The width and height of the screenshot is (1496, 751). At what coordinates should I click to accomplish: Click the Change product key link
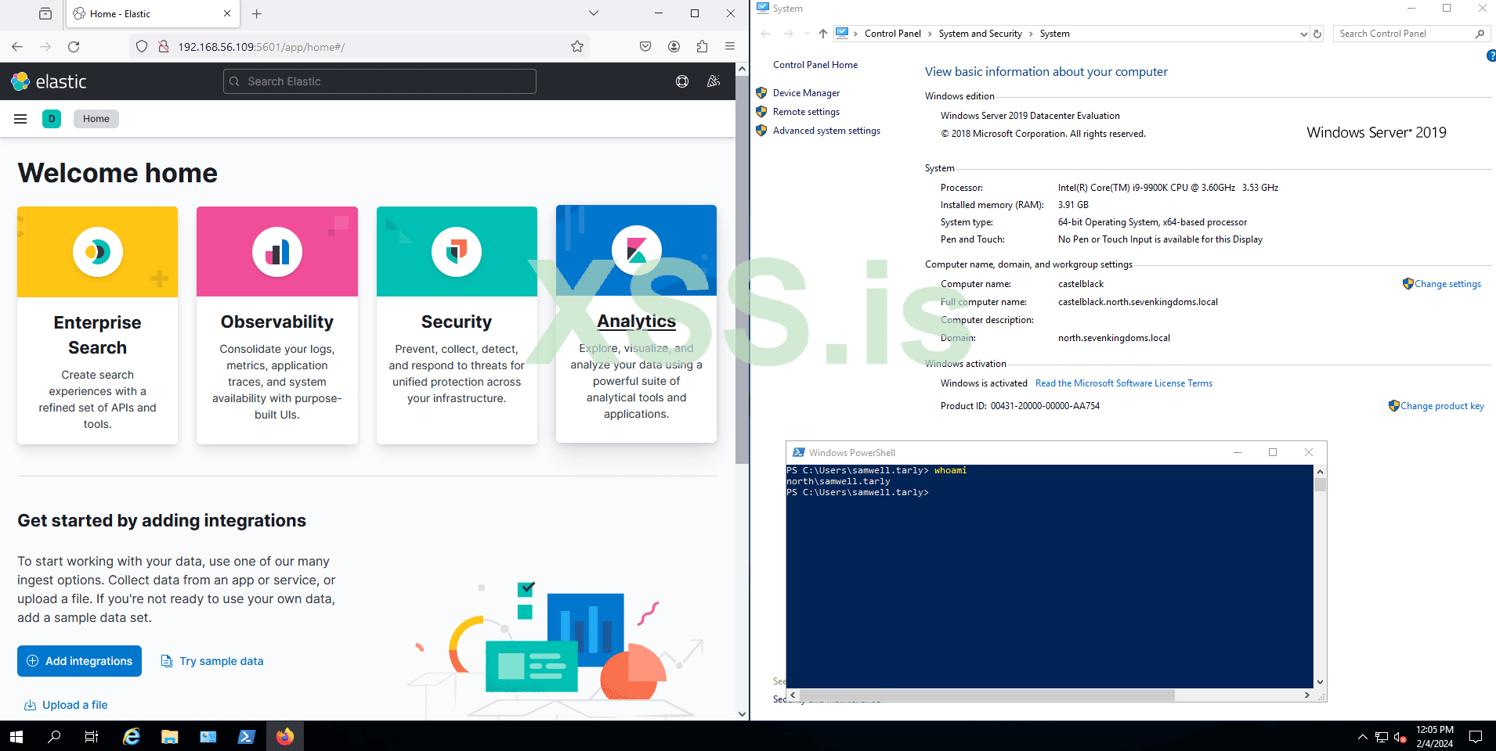tap(1442, 406)
